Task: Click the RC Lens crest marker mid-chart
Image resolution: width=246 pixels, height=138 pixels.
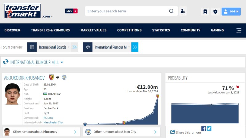Action: click(124, 122)
